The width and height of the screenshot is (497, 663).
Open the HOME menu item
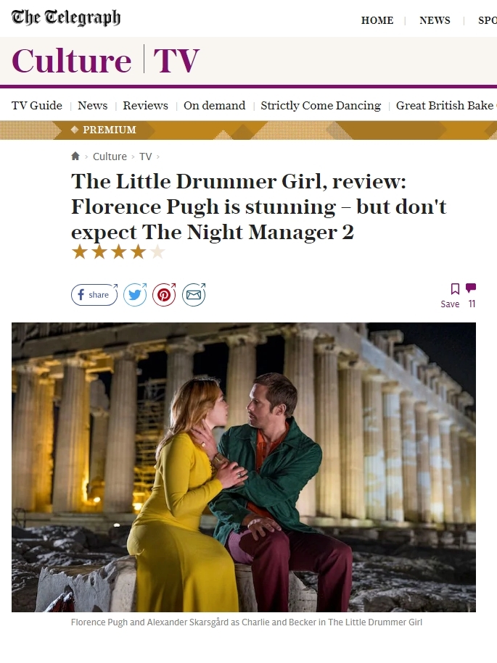coord(377,20)
